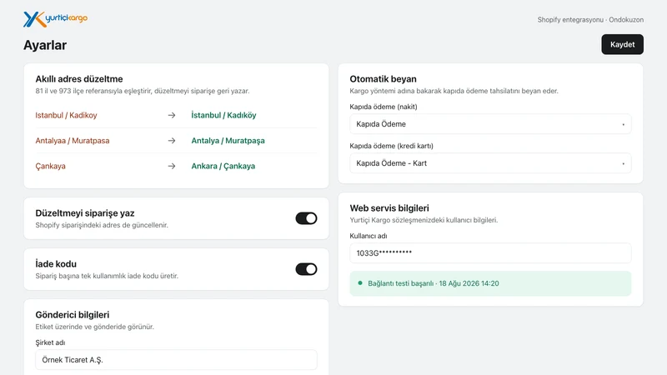This screenshot has width=667, height=375.
Task: Click 'Yurtiçi Kargo sözleşmenizdeki kullanıcı bilgileri' description
Action: click(424, 220)
